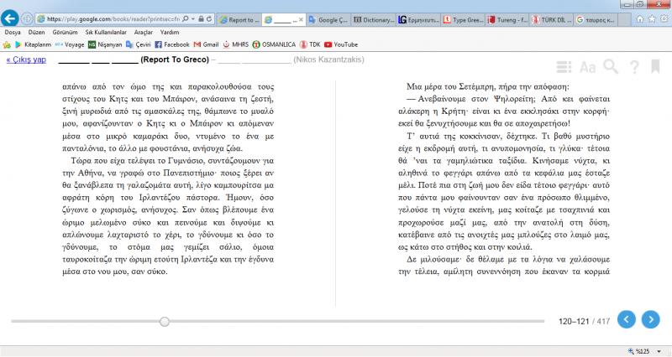Open the OSMANLICA bookmark

tap(274, 44)
